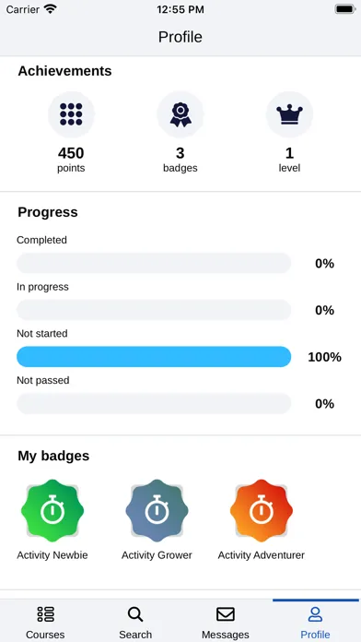Open the green Activity Newbie badge
Screen dimensions: 361x642
[x=52, y=511]
